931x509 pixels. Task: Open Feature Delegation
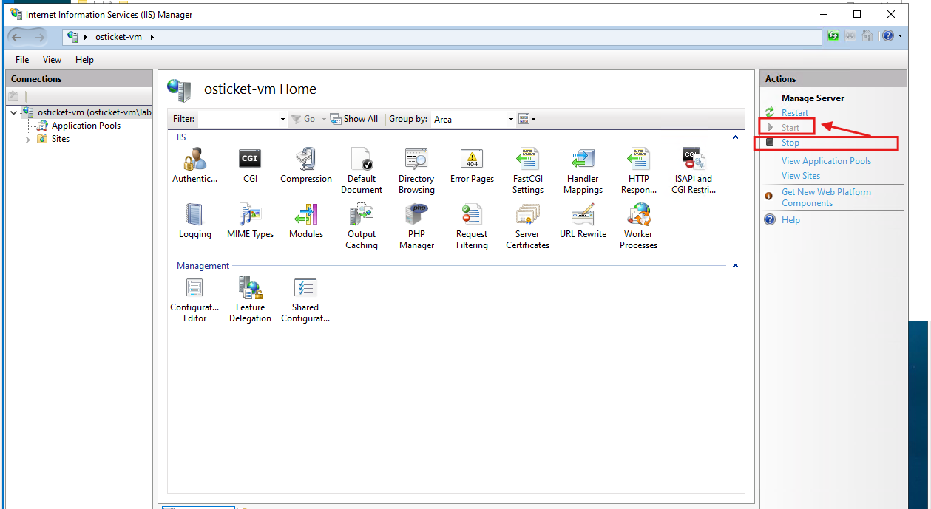(x=250, y=300)
